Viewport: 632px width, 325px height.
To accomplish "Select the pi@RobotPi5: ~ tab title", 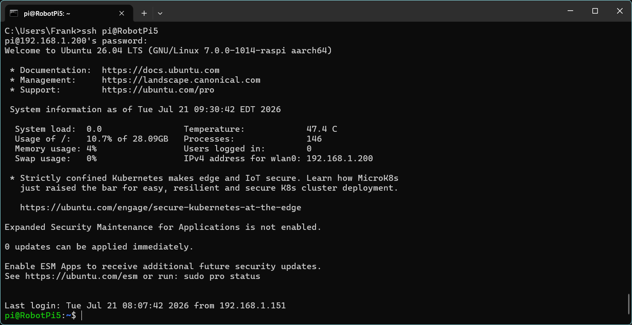I will (47, 13).
